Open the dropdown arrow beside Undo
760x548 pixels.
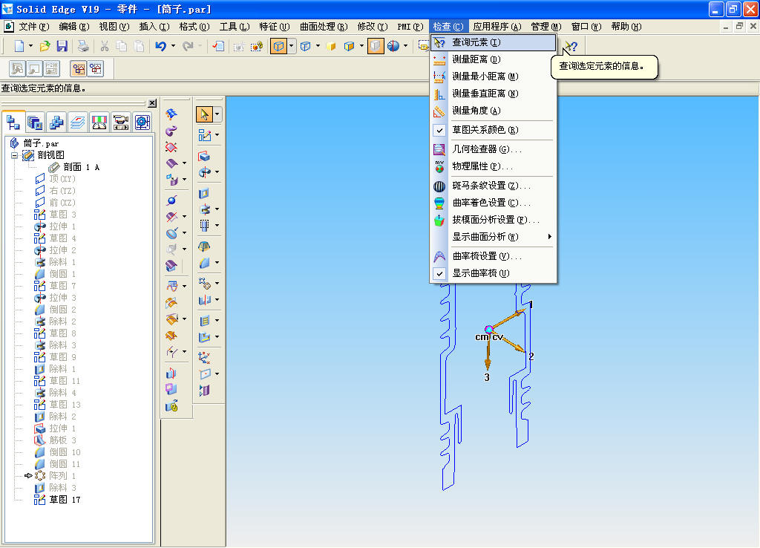[174, 46]
